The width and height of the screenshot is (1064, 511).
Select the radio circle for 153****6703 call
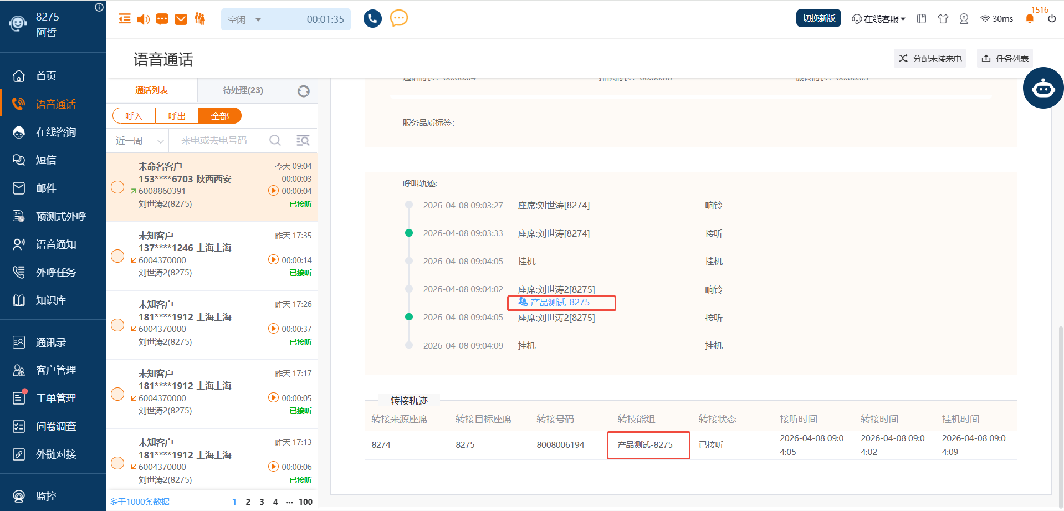point(117,187)
